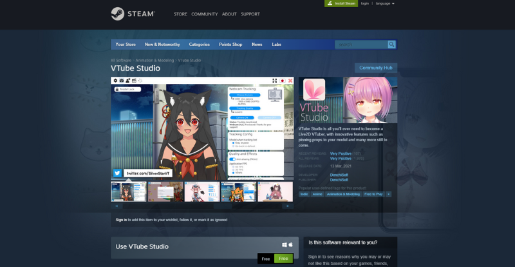Screen dimensions: 515x267
Task: Open the Categories menu
Action: [200, 44]
